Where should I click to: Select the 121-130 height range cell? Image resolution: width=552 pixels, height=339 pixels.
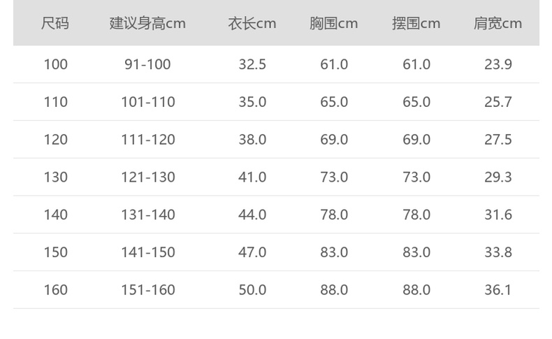click(x=147, y=177)
